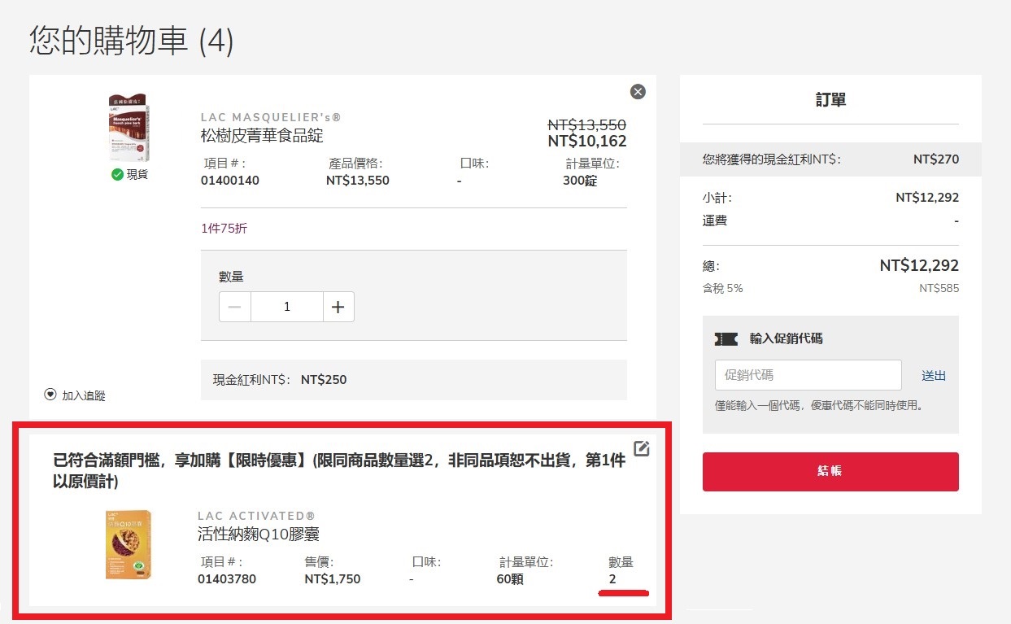Decrease quantity with the minus button
Screen dimensions: 1011x624
point(235,307)
